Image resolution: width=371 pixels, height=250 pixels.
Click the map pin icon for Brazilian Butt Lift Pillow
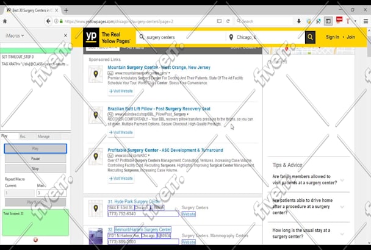96,115
